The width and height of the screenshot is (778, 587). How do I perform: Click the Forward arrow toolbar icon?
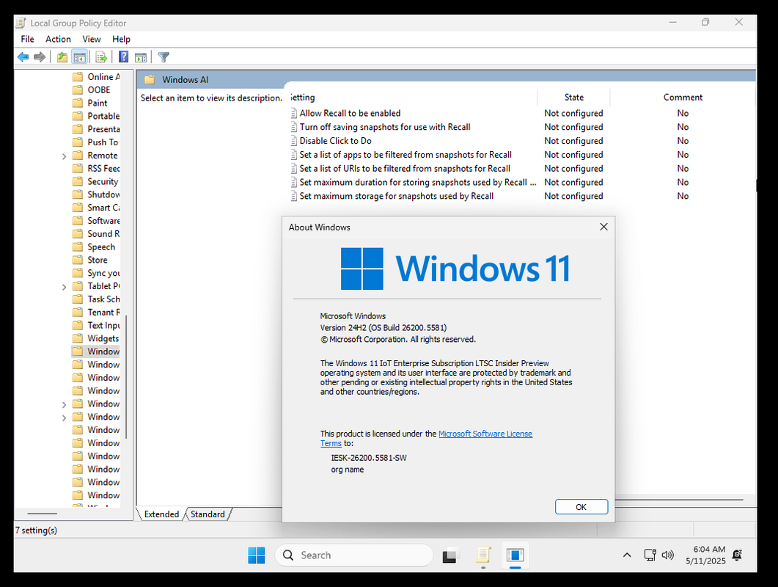pyautogui.click(x=40, y=57)
